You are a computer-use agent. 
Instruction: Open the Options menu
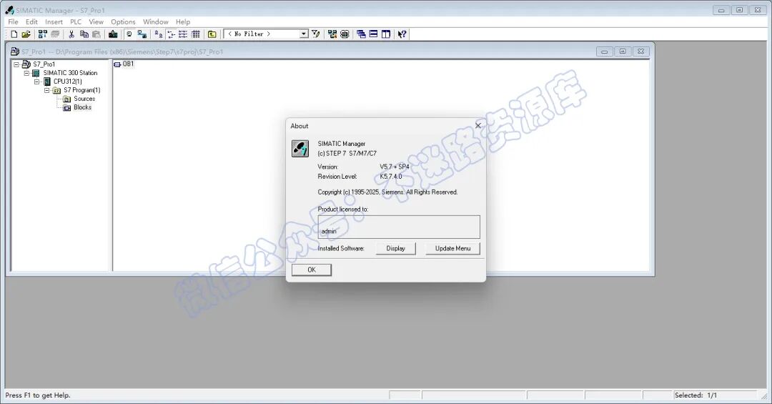[123, 21]
